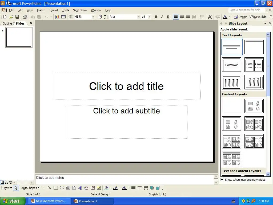Viewport: 273px width, 205px height.
Task: Apply font color on drawing toolbar
Action: pyautogui.click(x=125, y=188)
